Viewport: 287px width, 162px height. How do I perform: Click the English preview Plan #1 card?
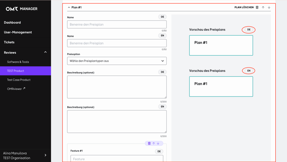[x=221, y=86]
